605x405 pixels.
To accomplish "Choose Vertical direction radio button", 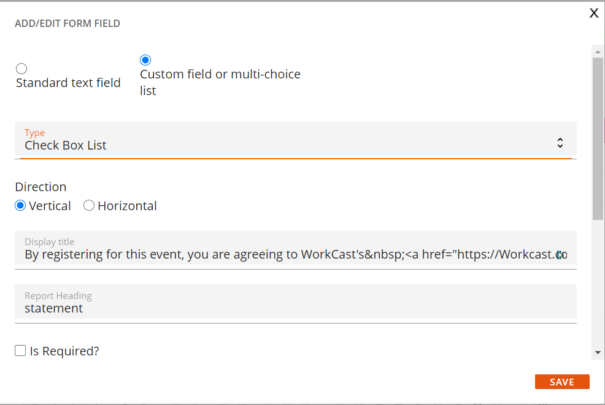I will 20,205.
